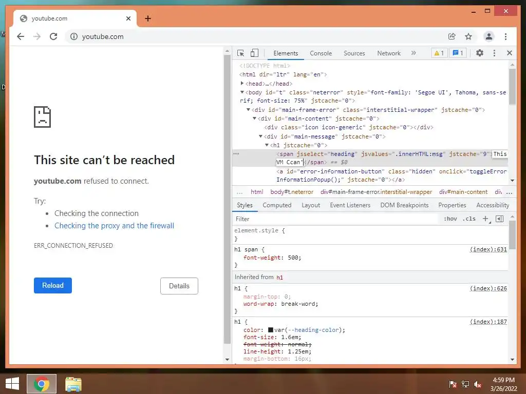Select html in the breadcrumb bar

pyautogui.click(x=257, y=192)
